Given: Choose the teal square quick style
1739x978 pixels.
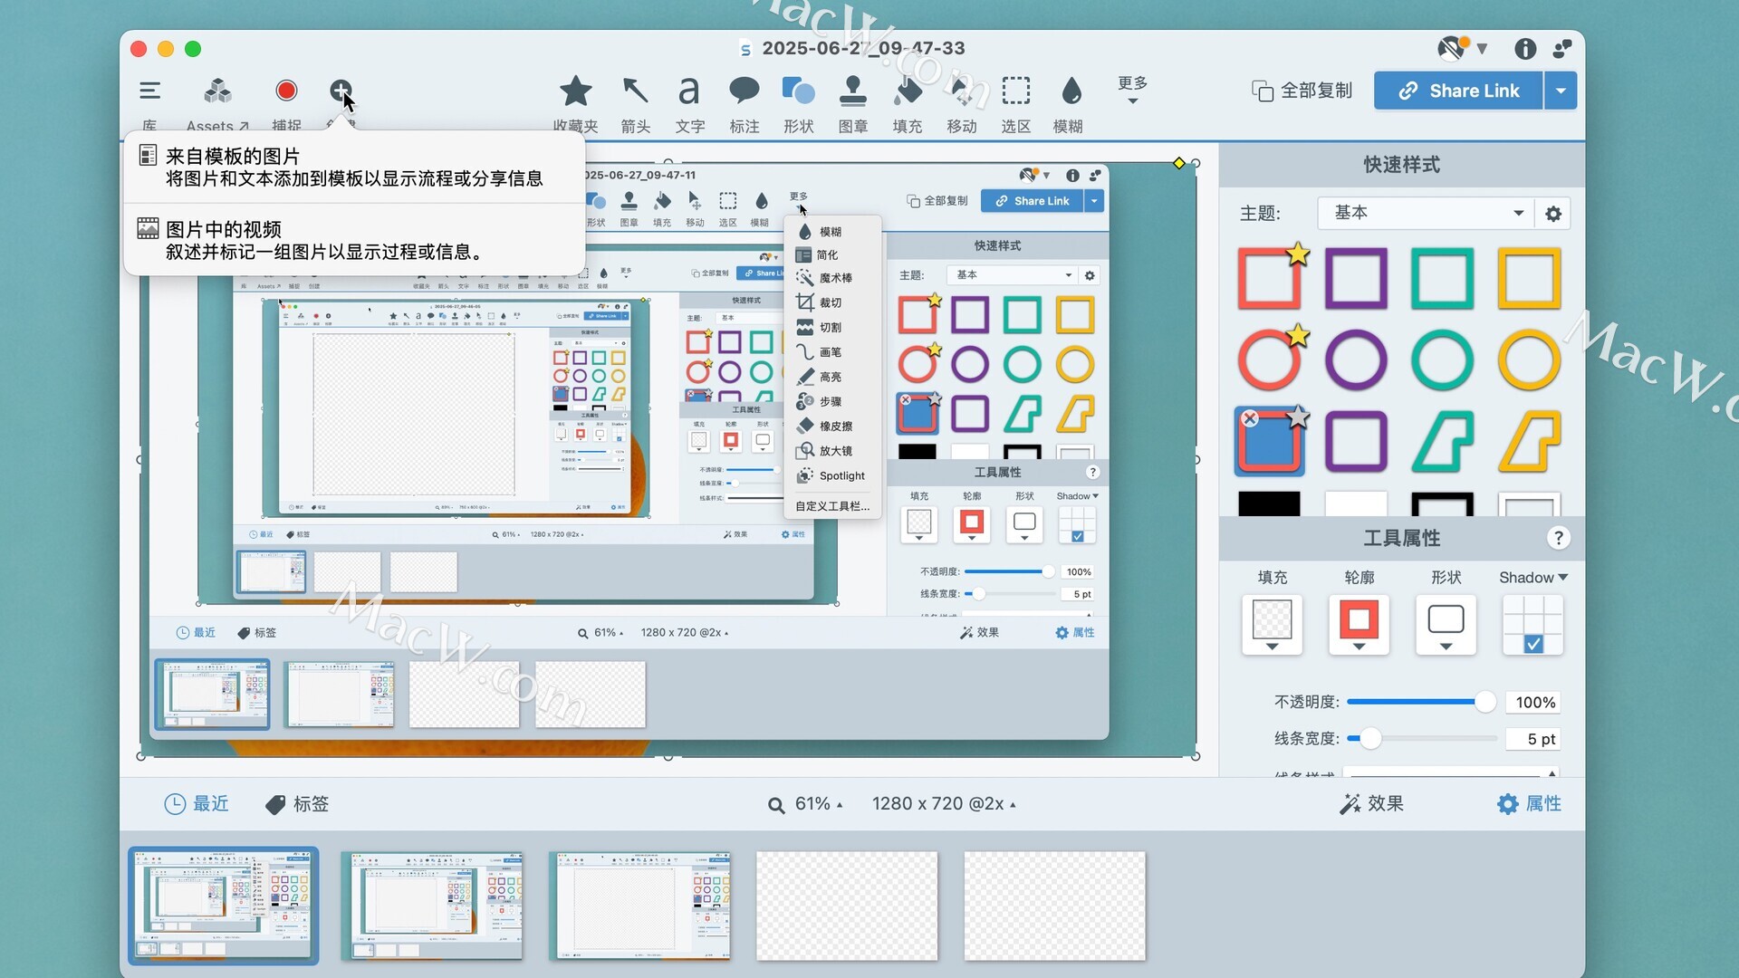Looking at the screenshot, I should tap(1442, 279).
